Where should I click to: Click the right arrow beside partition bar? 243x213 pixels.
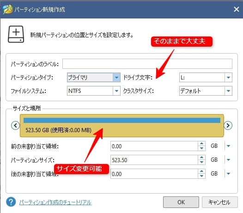228,125
